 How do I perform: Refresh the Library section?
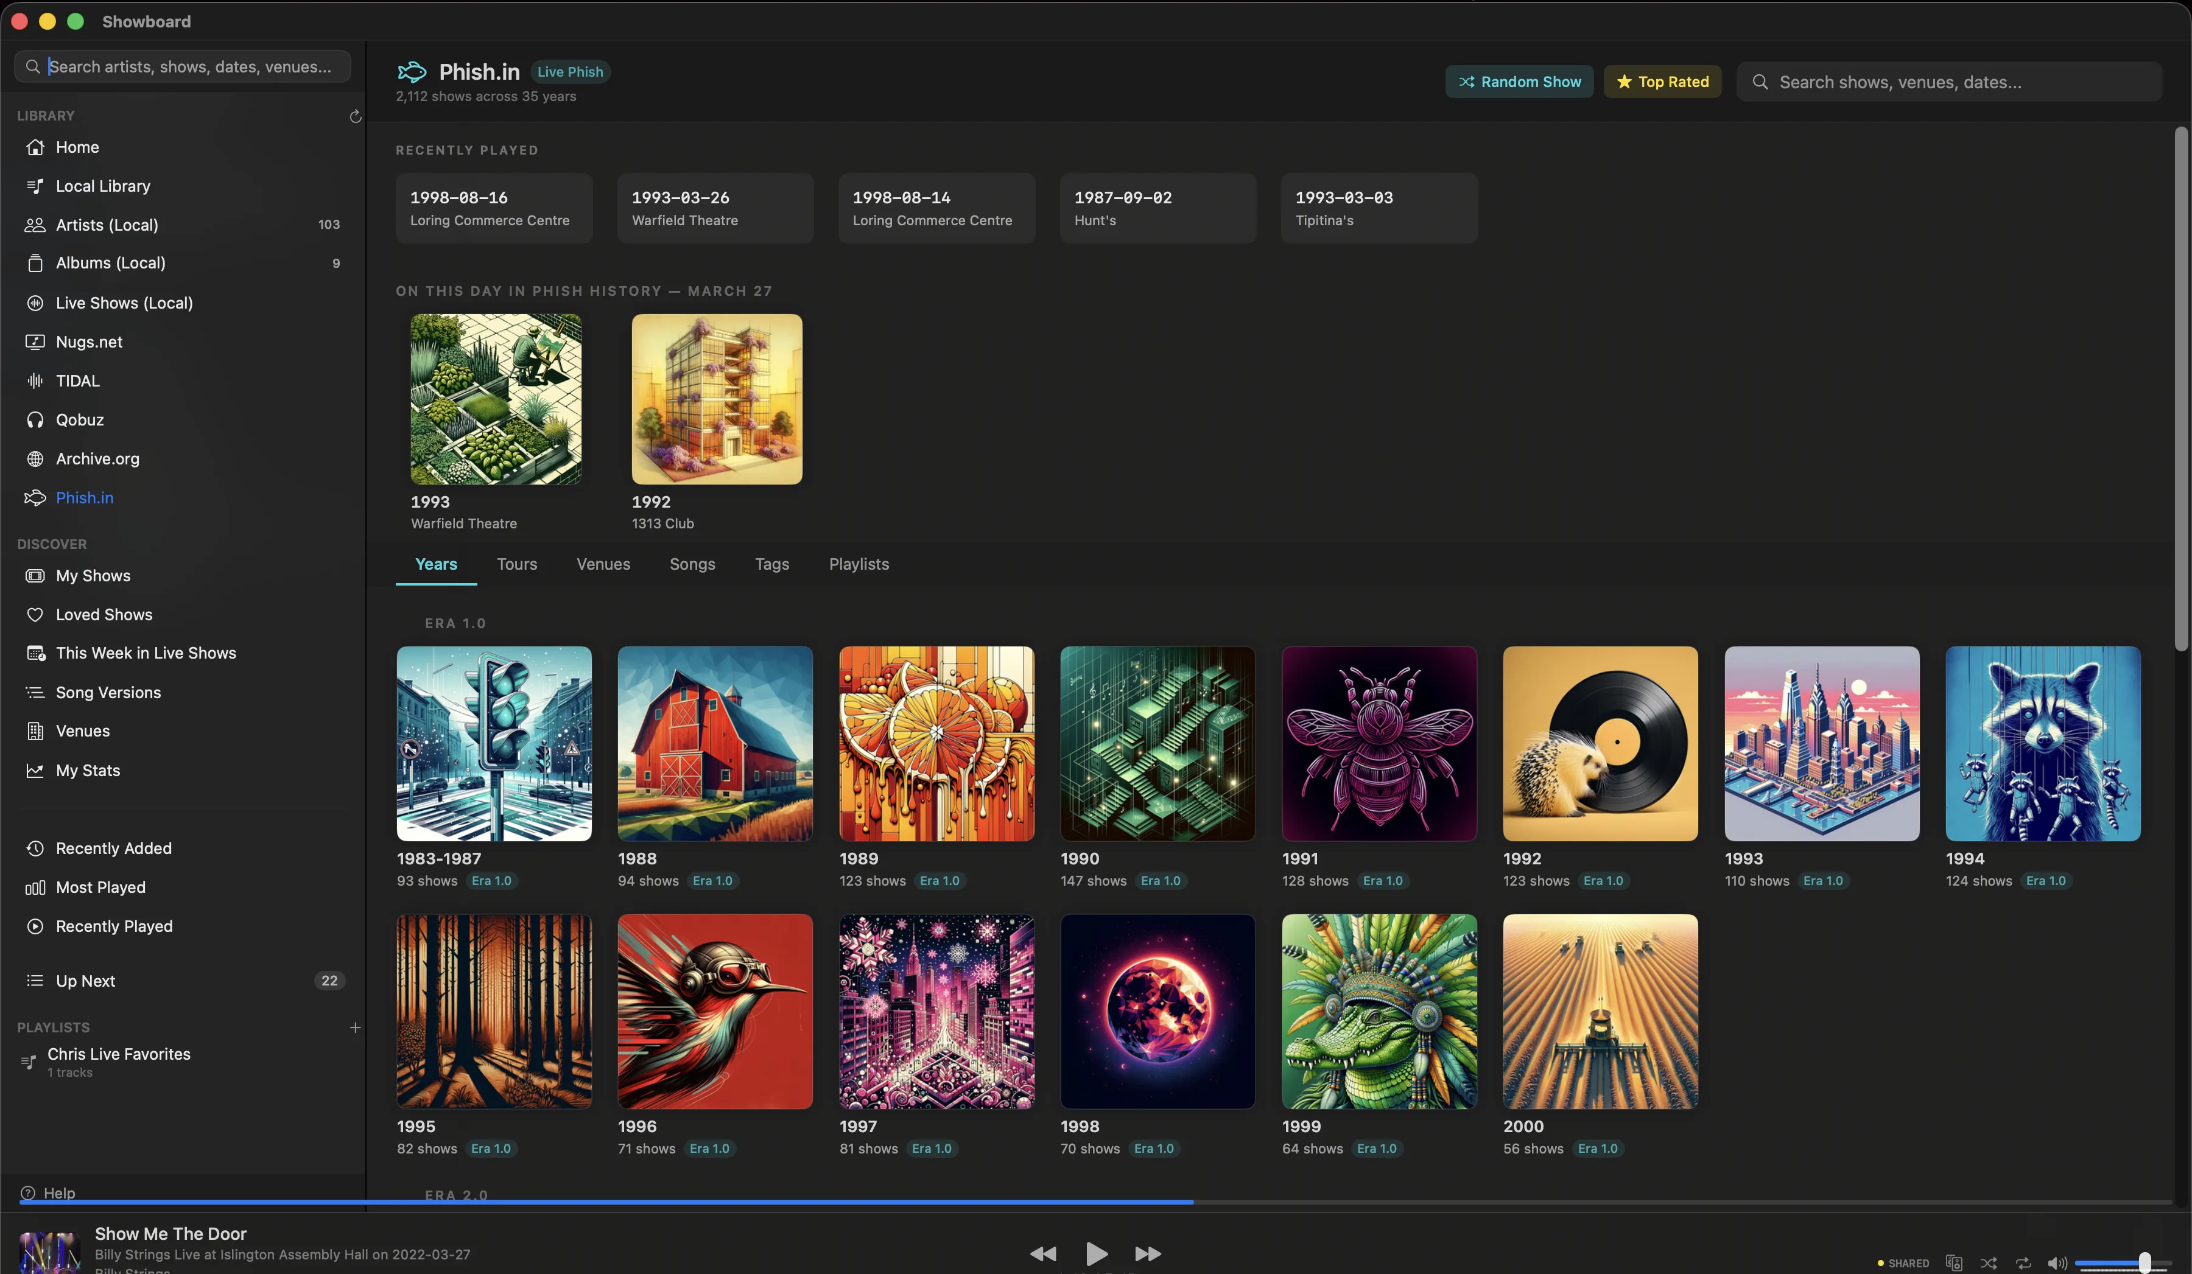tap(355, 116)
